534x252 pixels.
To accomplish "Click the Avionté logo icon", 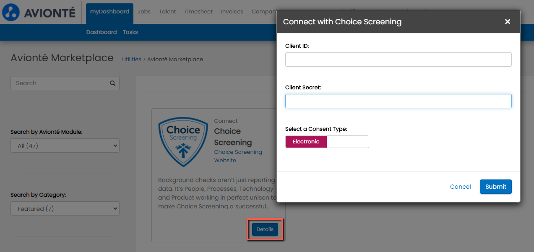I will (11, 12).
